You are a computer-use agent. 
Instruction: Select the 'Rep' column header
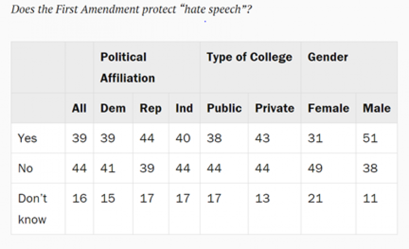click(151, 108)
